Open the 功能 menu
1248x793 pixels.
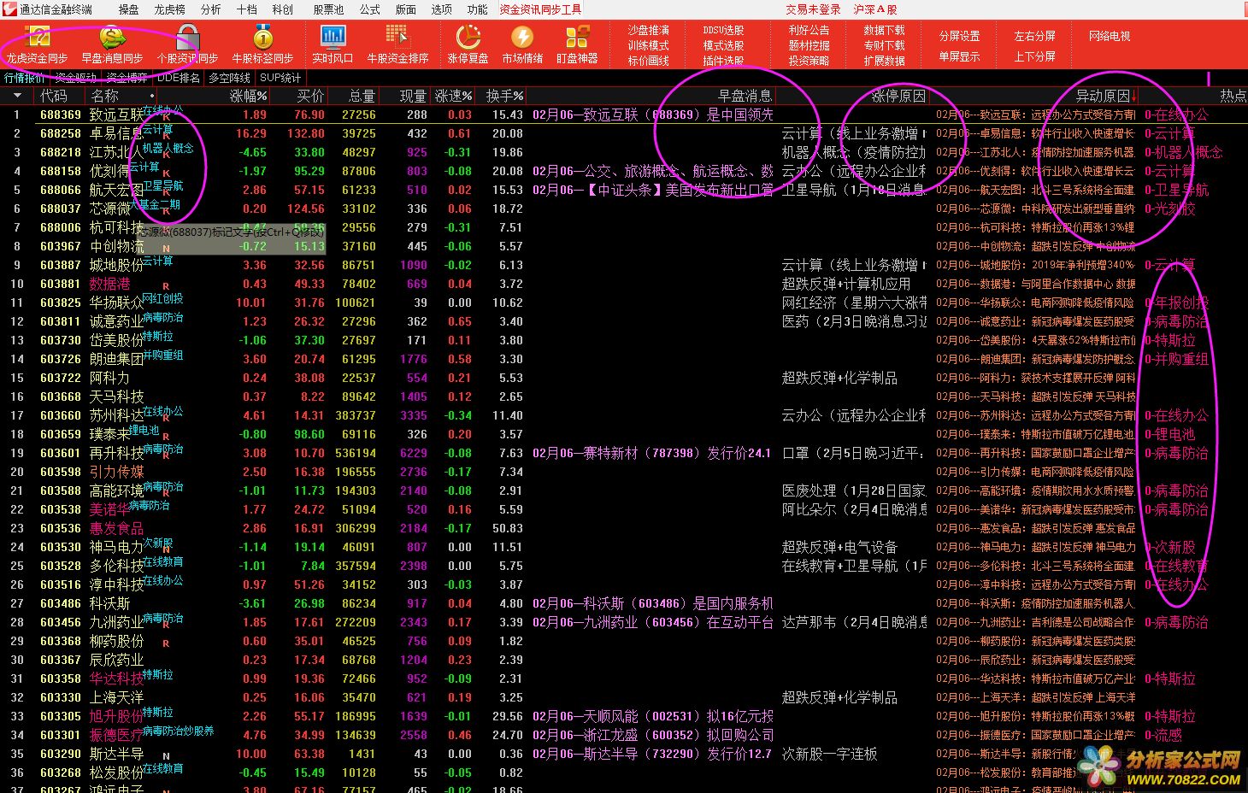[477, 9]
